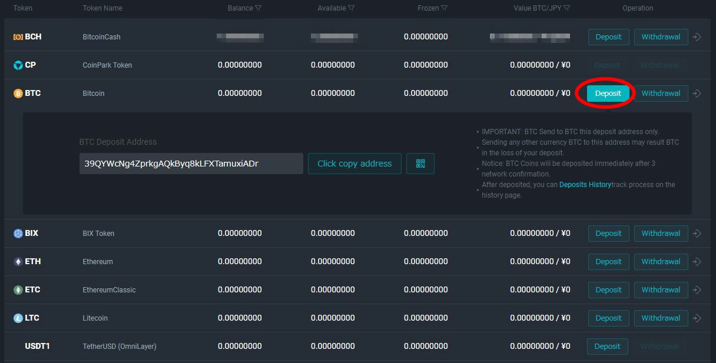Screen dimensions: 716x363
Task: Open Withdrawal for Bitcoin
Action: tap(661, 94)
